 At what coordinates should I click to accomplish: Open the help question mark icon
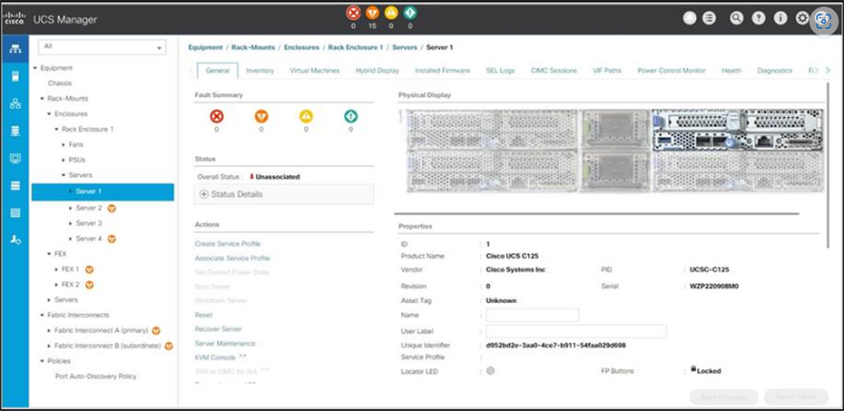pyautogui.click(x=759, y=18)
